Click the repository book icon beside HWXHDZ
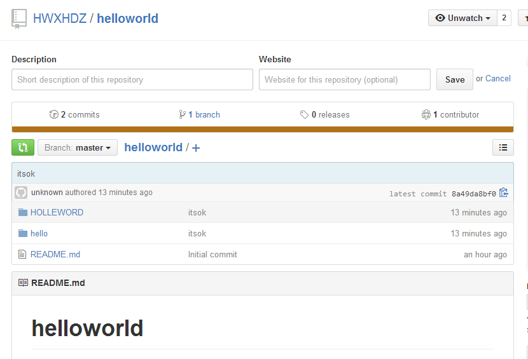 pos(19,18)
